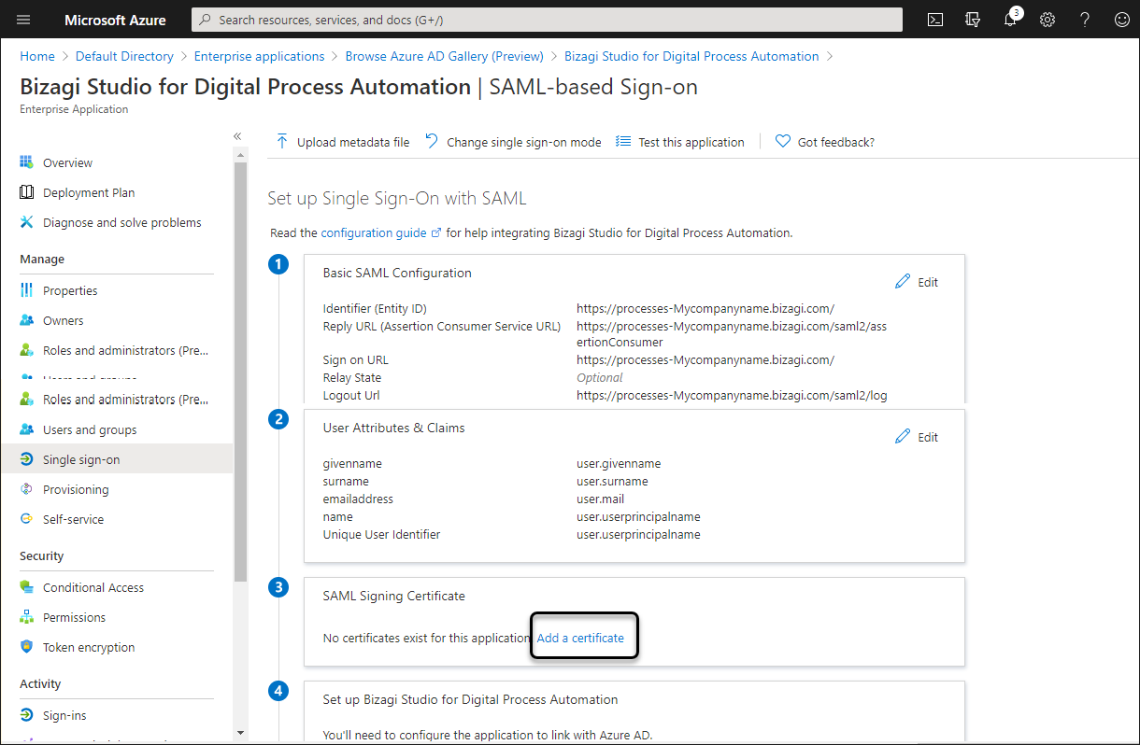This screenshot has width=1140, height=745.
Task: Open Cloud Shell from the top bar
Action: click(935, 20)
